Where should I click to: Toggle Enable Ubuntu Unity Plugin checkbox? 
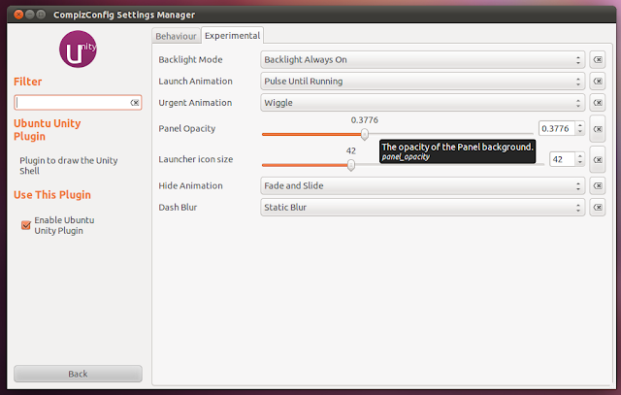click(x=26, y=225)
